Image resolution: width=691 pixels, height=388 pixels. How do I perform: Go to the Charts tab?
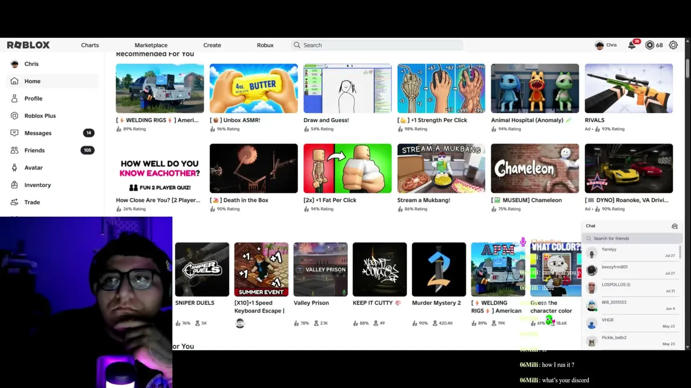(x=90, y=45)
